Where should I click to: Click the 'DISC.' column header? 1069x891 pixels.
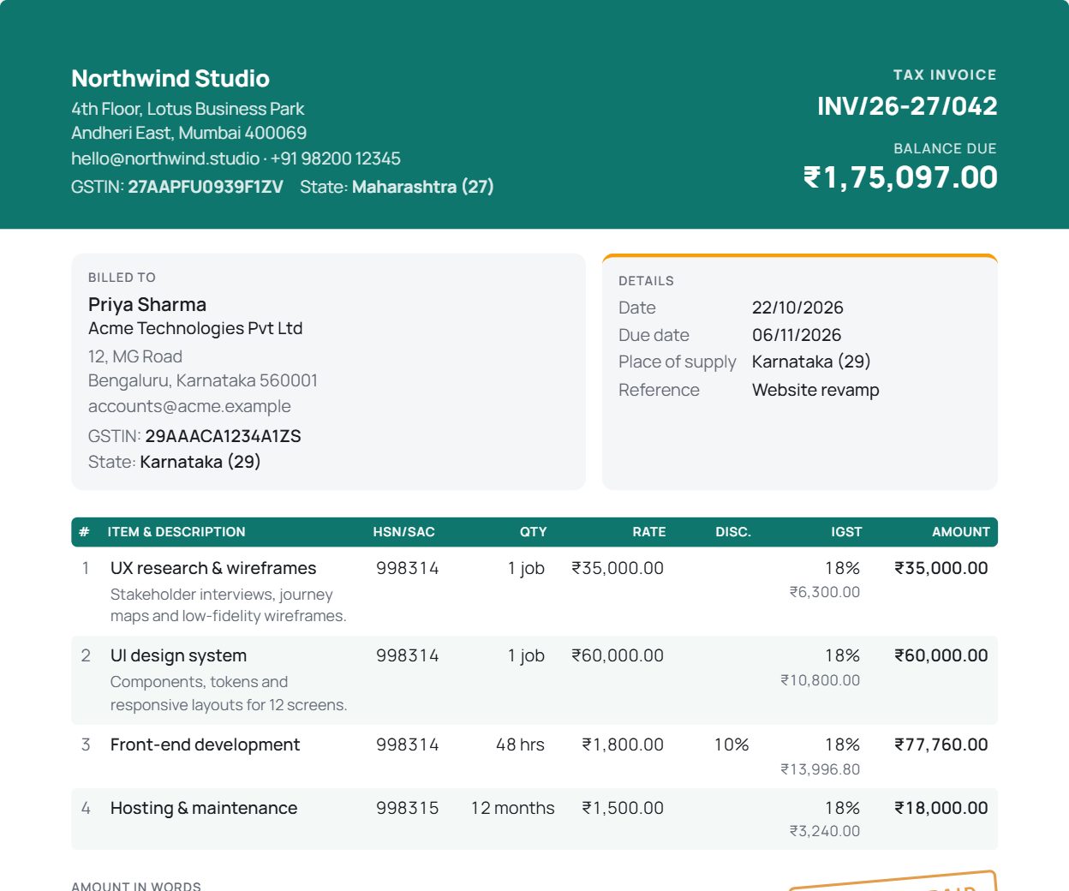point(733,532)
